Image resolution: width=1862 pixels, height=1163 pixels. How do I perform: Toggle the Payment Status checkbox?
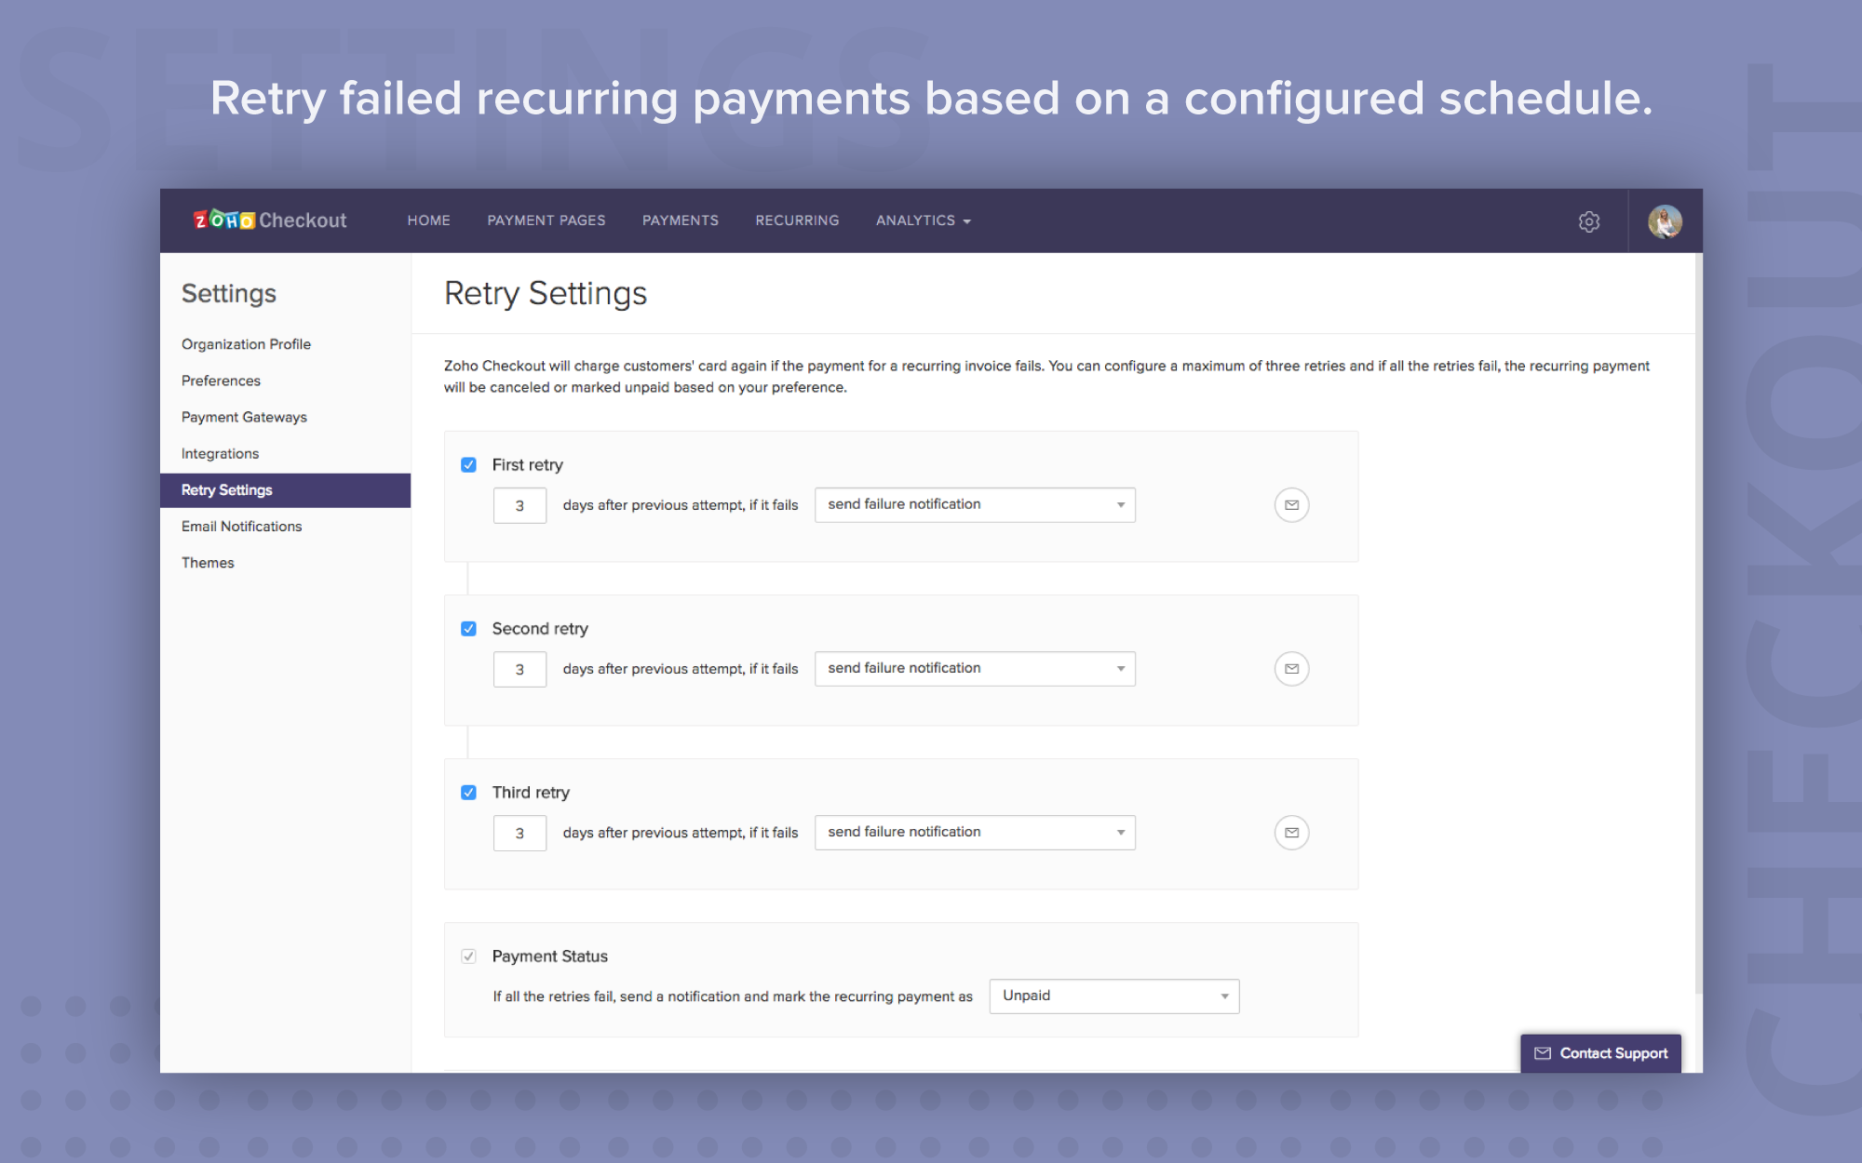tap(468, 956)
